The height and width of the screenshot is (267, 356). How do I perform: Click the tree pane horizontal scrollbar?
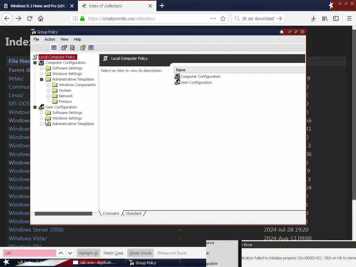(x=63, y=213)
